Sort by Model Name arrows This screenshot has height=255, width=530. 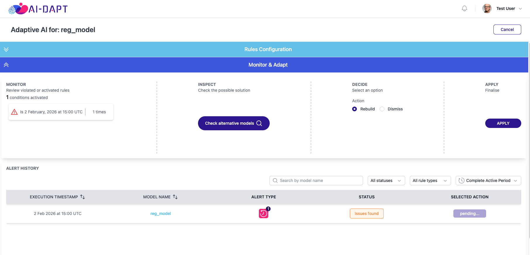click(x=175, y=197)
